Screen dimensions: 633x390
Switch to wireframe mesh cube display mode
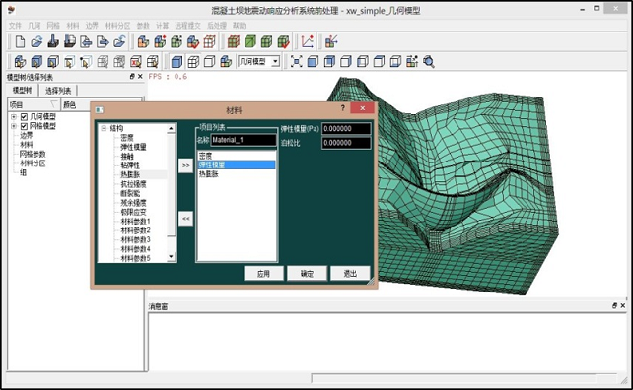[193, 62]
